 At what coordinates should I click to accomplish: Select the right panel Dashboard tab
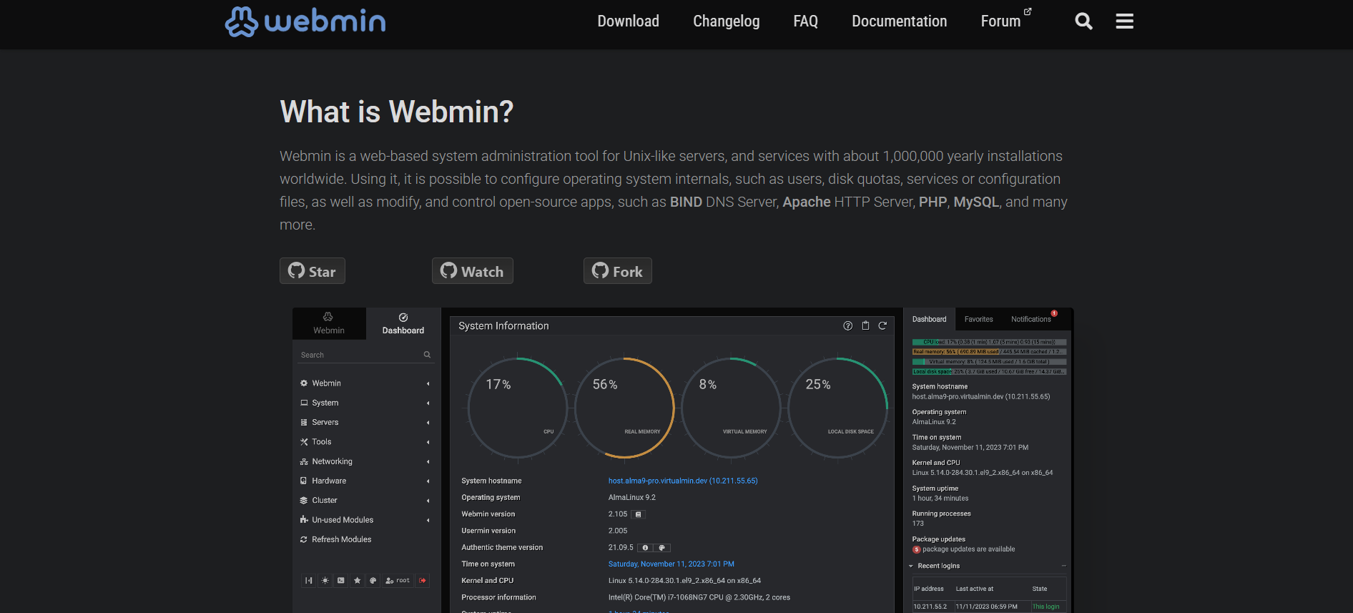929,319
